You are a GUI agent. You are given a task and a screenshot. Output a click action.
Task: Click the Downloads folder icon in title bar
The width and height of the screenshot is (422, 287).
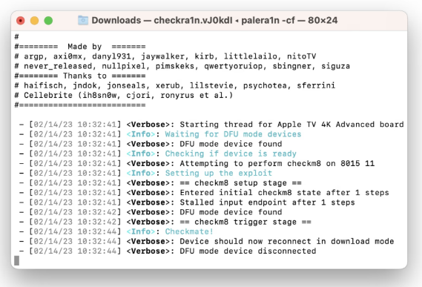pos(83,21)
